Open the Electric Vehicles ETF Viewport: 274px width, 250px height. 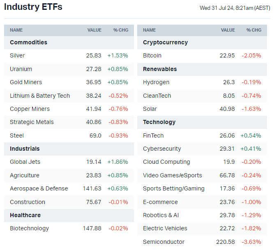click(165, 228)
